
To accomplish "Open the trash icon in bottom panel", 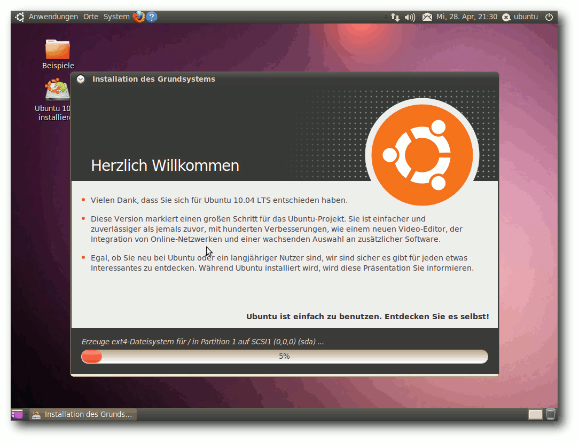I will (551, 414).
